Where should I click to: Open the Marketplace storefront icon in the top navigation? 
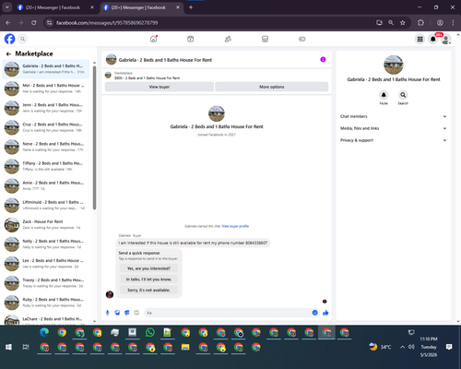tap(265, 39)
